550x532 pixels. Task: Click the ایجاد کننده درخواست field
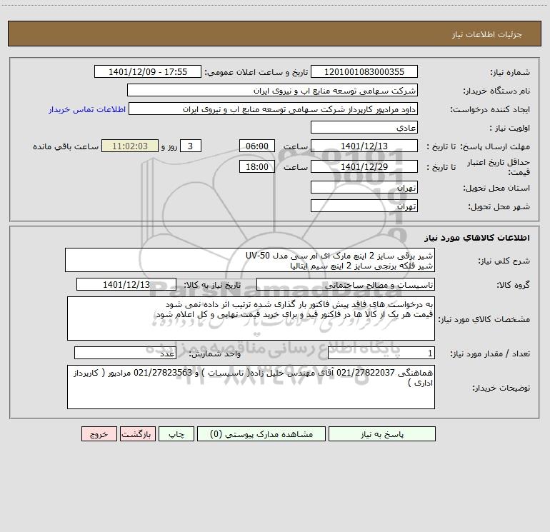274,109
